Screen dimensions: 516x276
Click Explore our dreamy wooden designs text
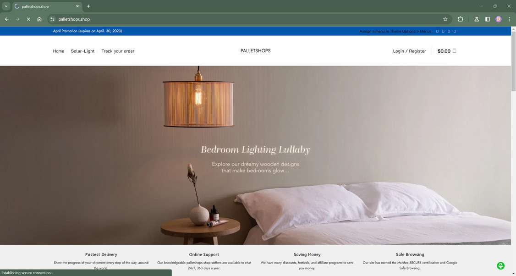click(255, 167)
